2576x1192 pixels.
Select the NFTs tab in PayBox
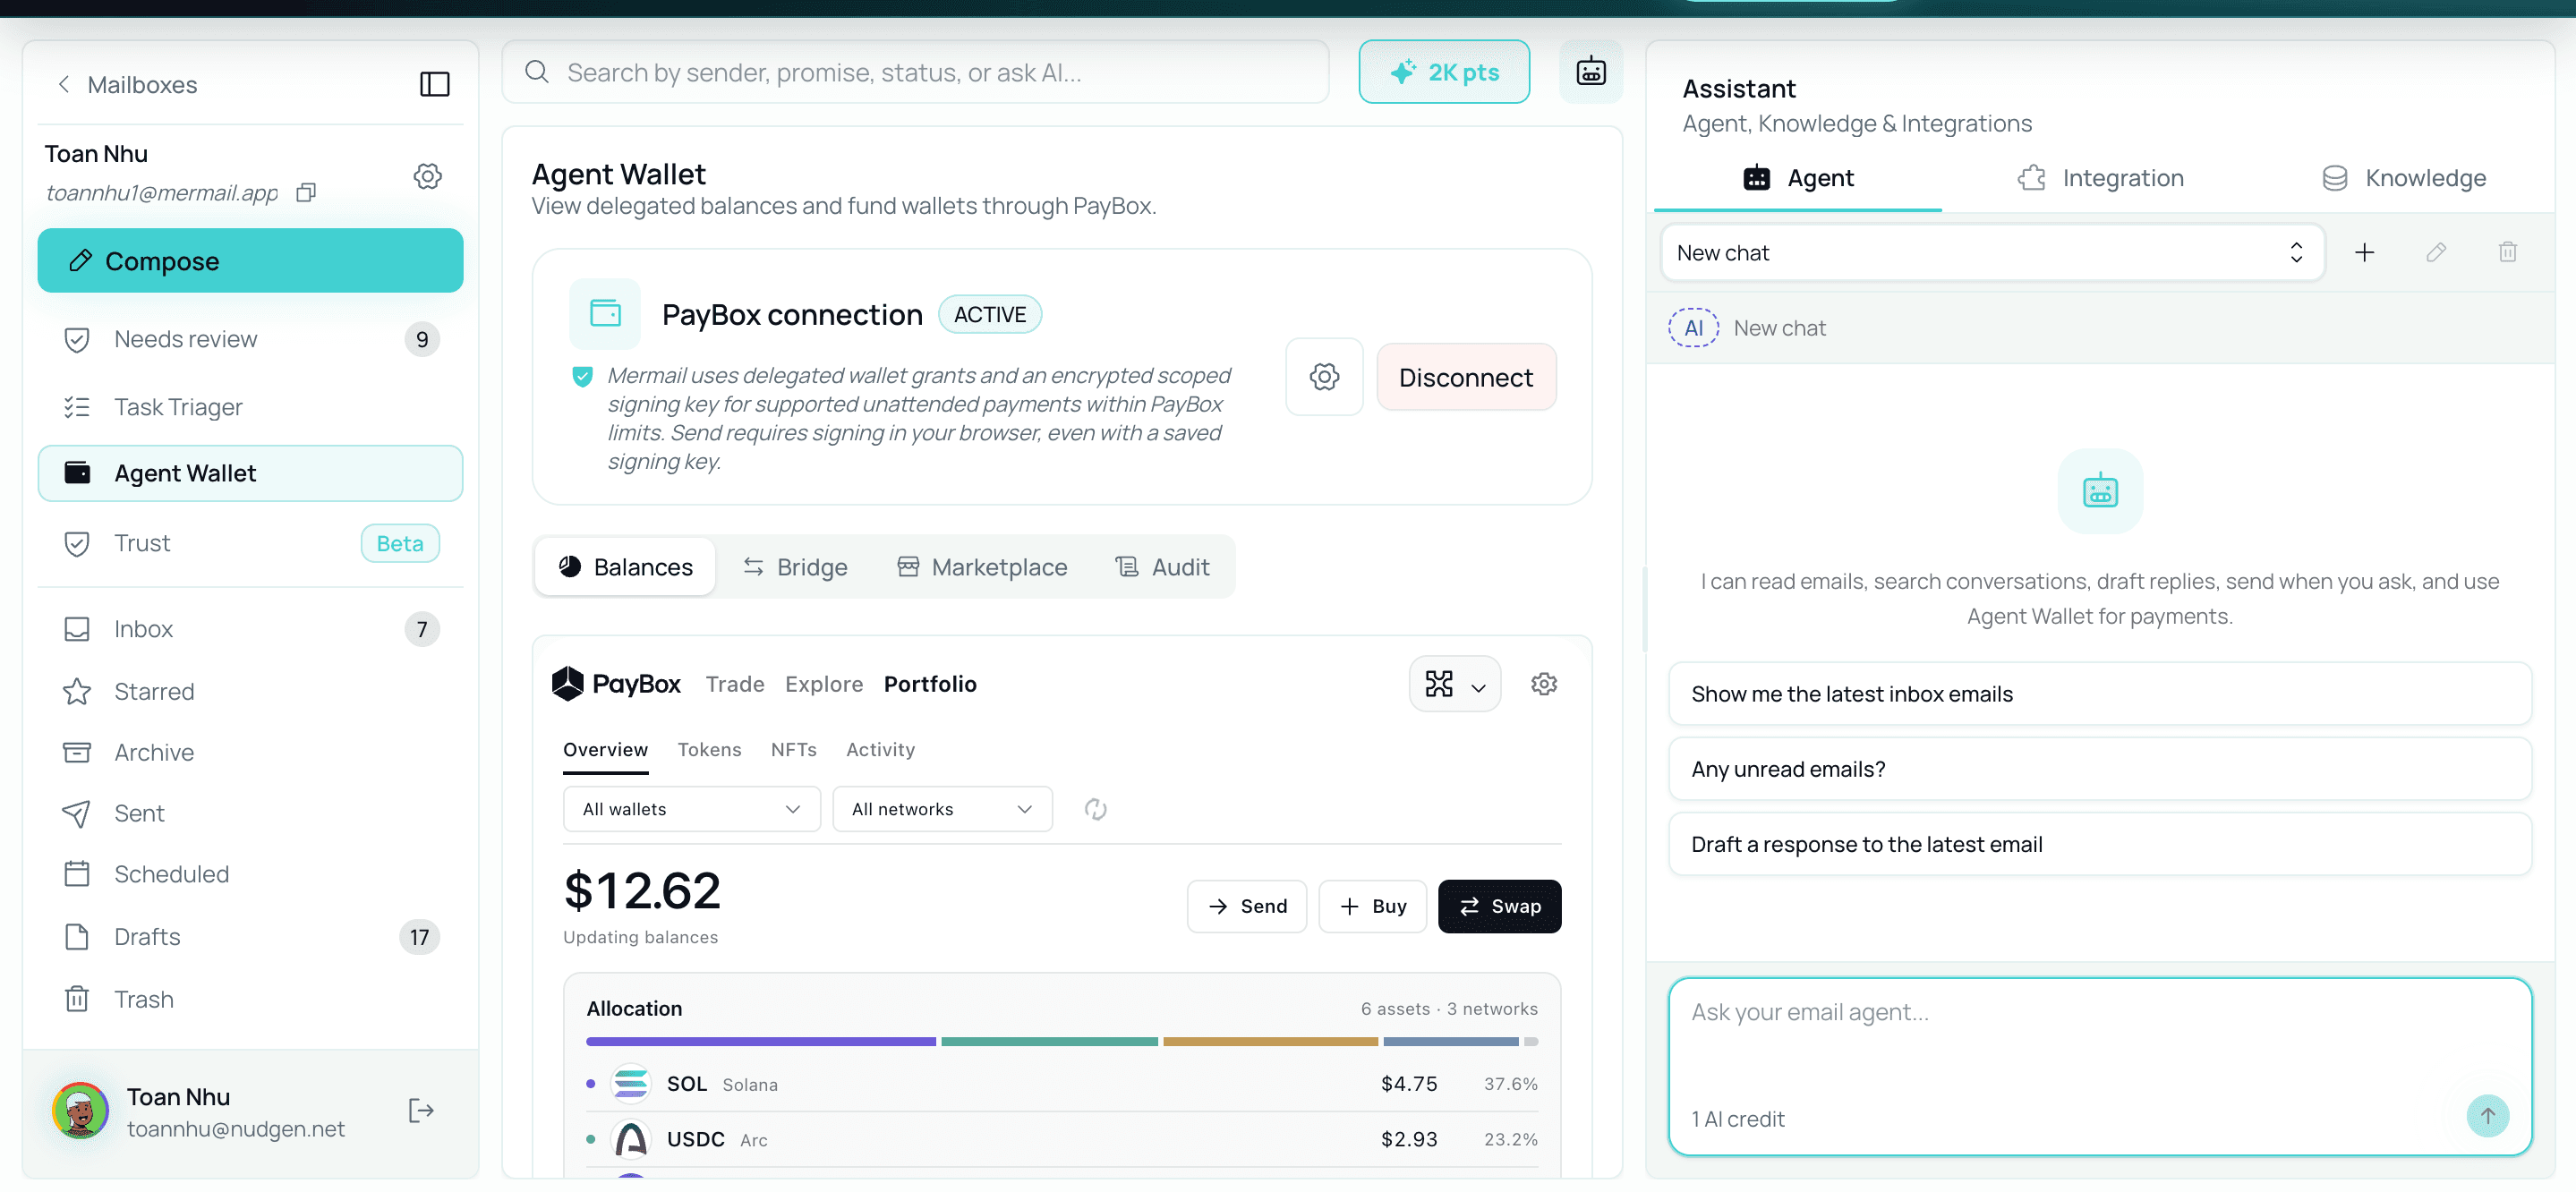[x=794, y=750]
